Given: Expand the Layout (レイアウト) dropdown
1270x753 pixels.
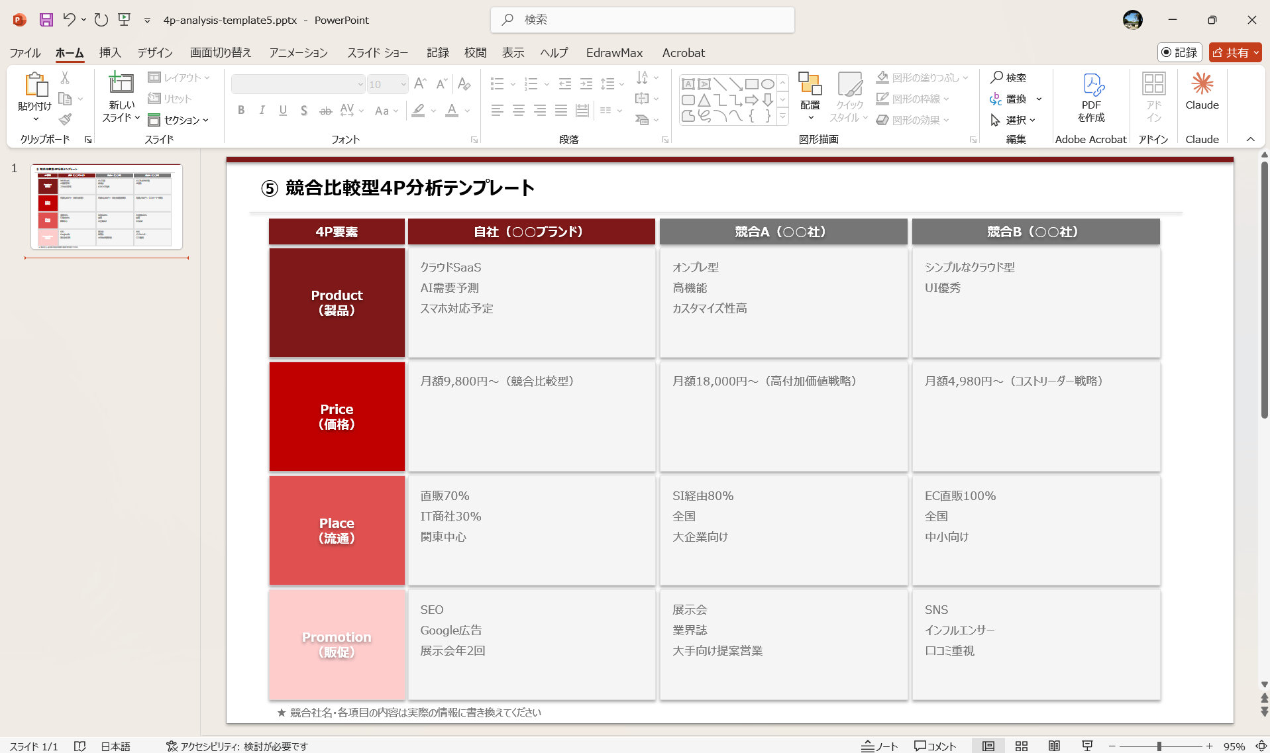Looking at the screenshot, I should [178, 77].
